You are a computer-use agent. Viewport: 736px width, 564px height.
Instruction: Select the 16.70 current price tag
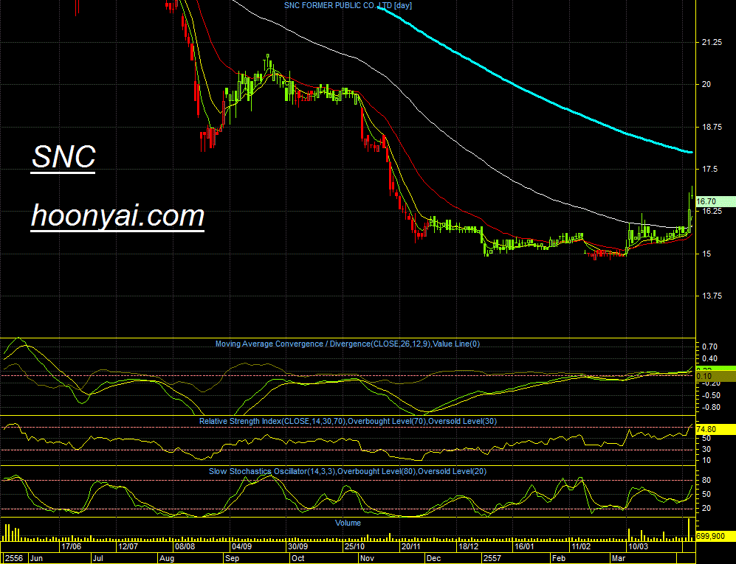715,201
